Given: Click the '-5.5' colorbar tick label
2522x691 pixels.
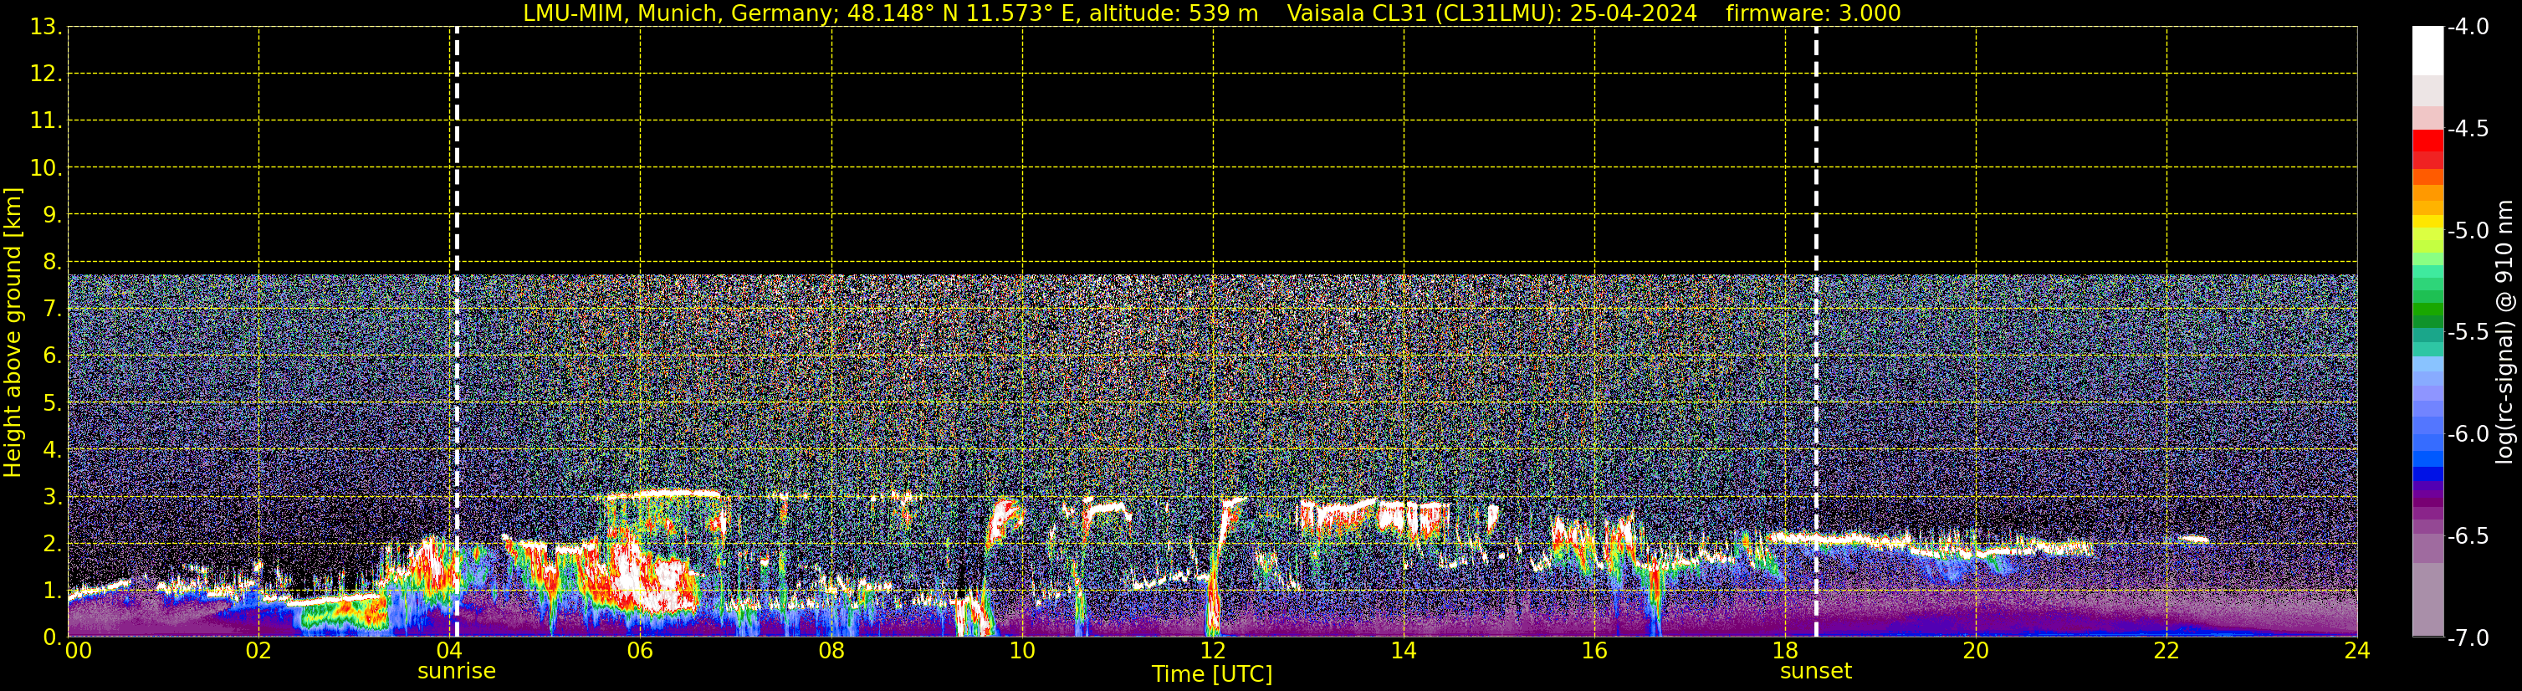Looking at the screenshot, I should pyautogui.click(x=2467, y=333).
